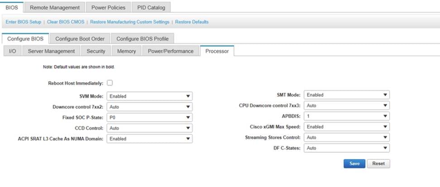Open the CCD Control dropdown
This screenshot has height=187, width=440.
point(149,128)
